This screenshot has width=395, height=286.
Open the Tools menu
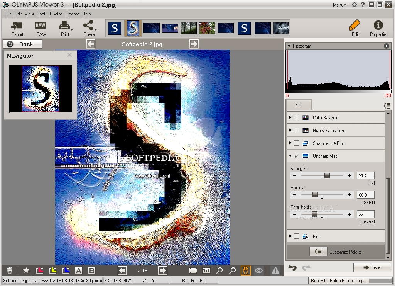[42, 14]
